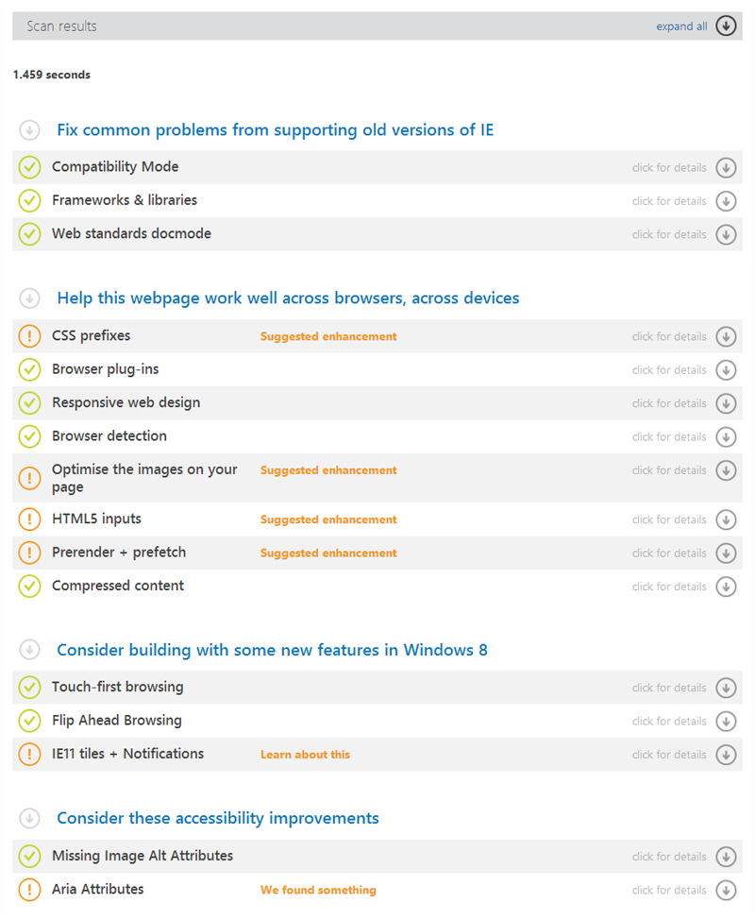This screenshot has width=755, height=919.
Task: Select the Missing Image Alt Attributes row title
Action: click(x=143, y=856)
